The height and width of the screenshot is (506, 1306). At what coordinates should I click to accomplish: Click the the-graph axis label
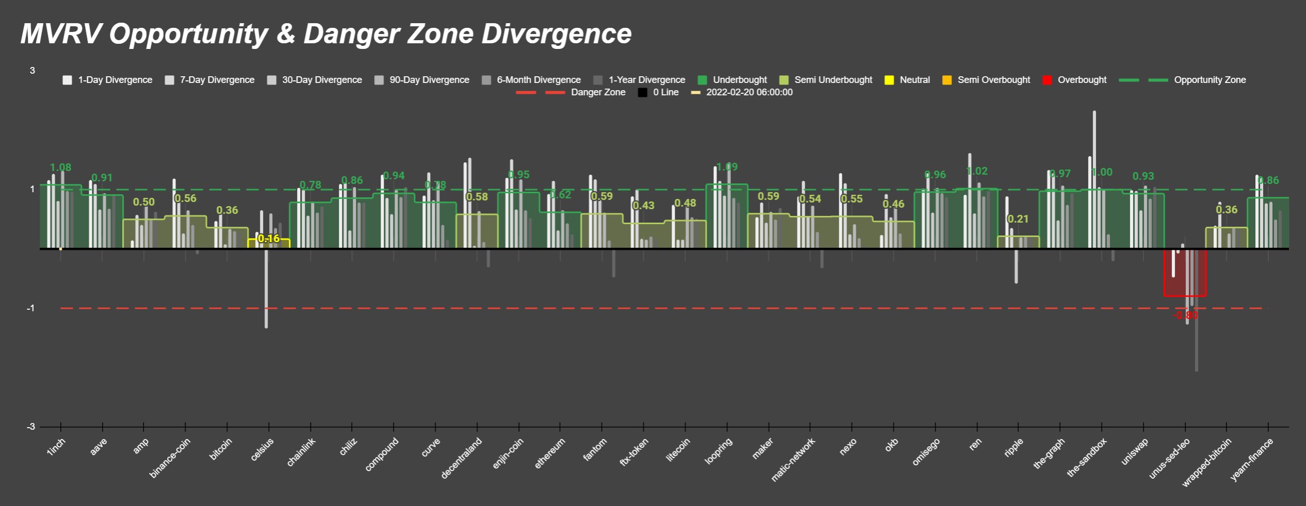1049,453
